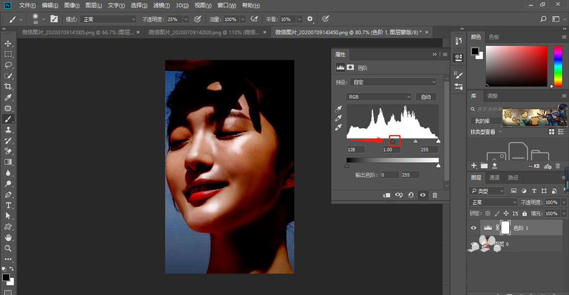Select the Zoom magnifier tool

point(8,248)
